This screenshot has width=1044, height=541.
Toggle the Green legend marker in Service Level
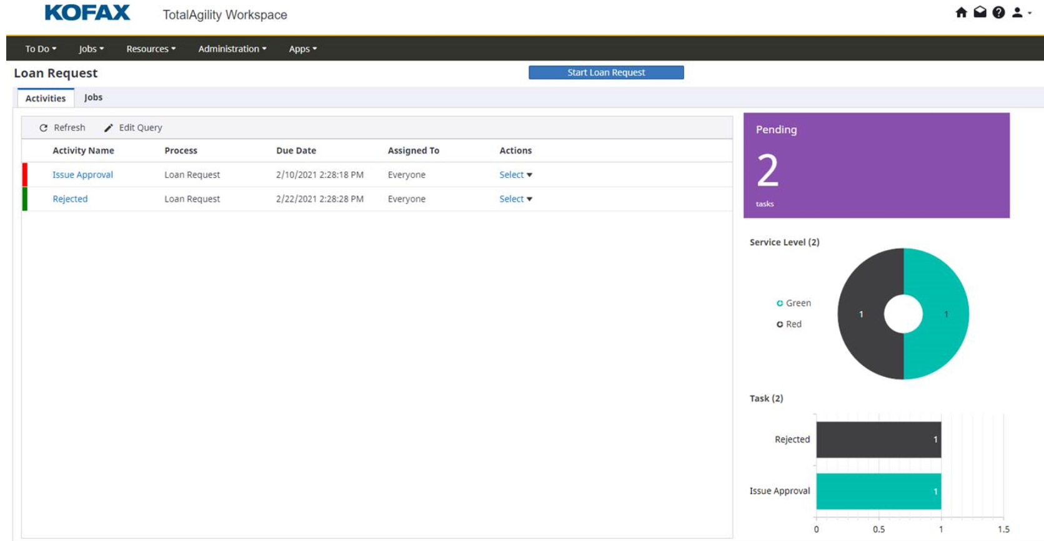[780, 303]
